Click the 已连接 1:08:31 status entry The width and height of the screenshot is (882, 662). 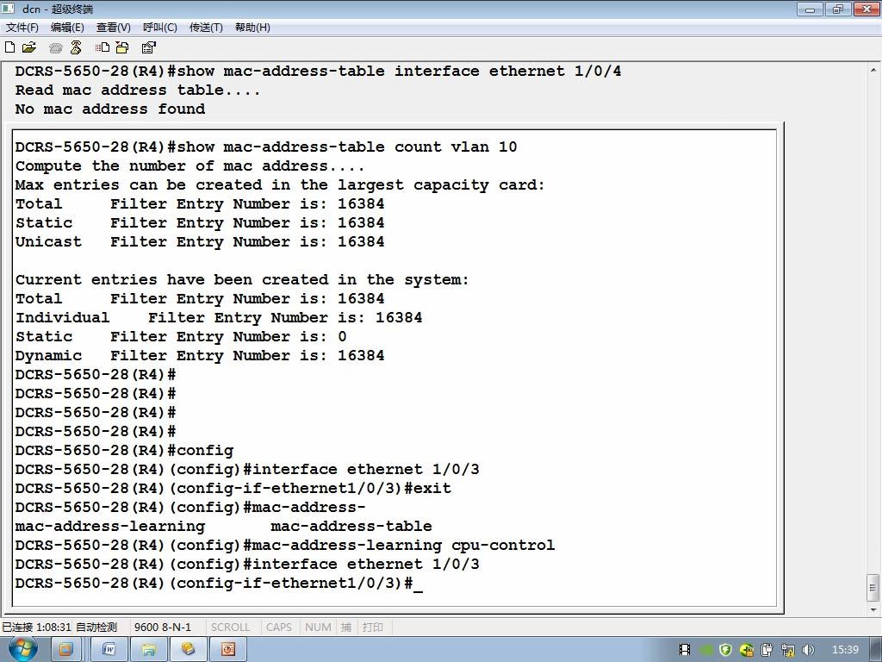36,628
